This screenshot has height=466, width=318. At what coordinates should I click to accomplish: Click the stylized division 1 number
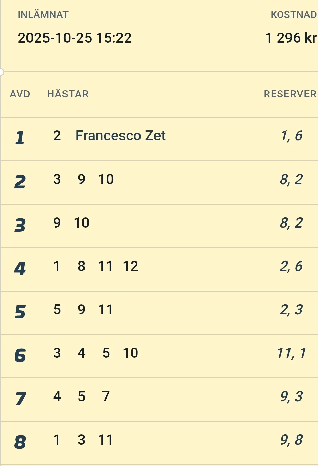[20, 138]
